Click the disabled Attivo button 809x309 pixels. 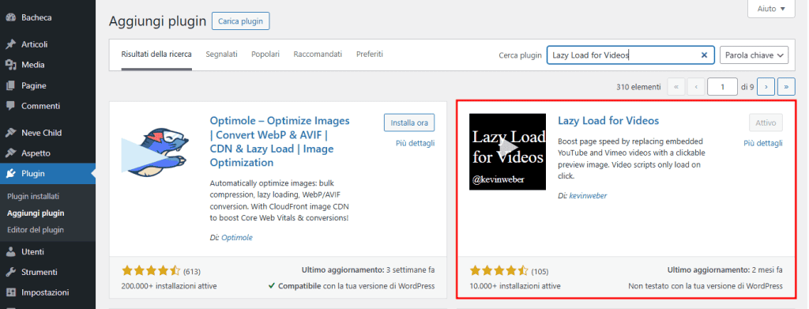[766, 122]
